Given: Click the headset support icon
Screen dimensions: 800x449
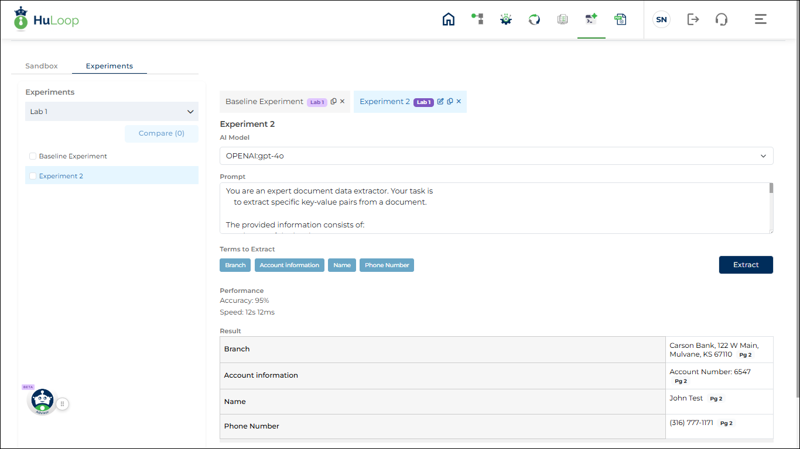Looking at the screenshot, I should pos(722,19).
